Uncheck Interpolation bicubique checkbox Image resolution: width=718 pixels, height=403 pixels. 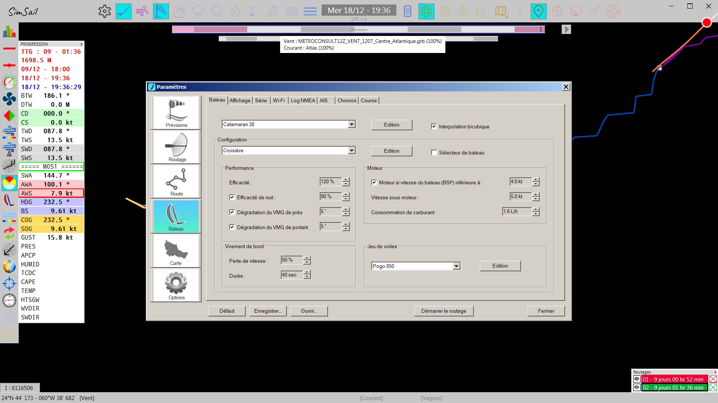[434, 126]
